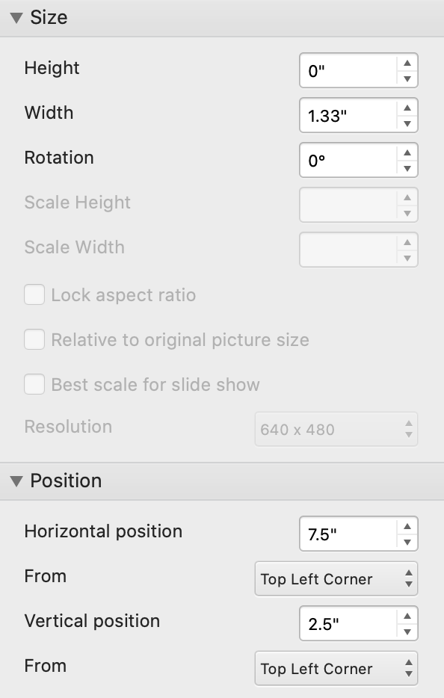Select the Vertical position text field
444x698 pixels.
click(348, 623)
